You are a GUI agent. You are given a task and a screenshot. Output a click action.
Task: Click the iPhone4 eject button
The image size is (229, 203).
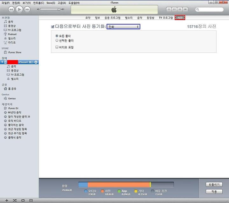(36, 62)
